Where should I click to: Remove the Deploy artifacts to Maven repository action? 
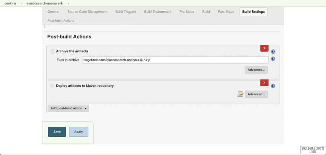click(264, 83)
